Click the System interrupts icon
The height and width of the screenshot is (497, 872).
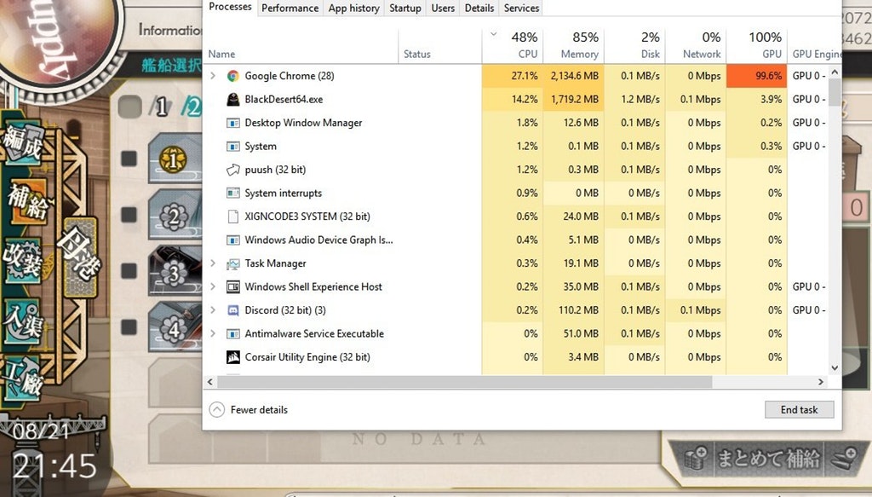233,193
